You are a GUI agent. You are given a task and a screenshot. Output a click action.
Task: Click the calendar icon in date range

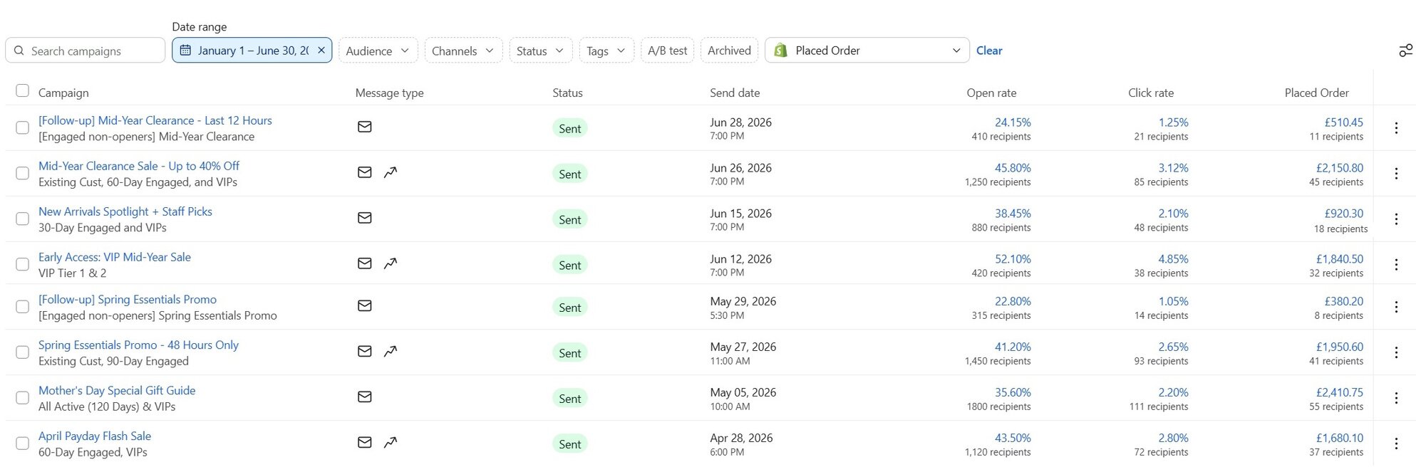185,50
